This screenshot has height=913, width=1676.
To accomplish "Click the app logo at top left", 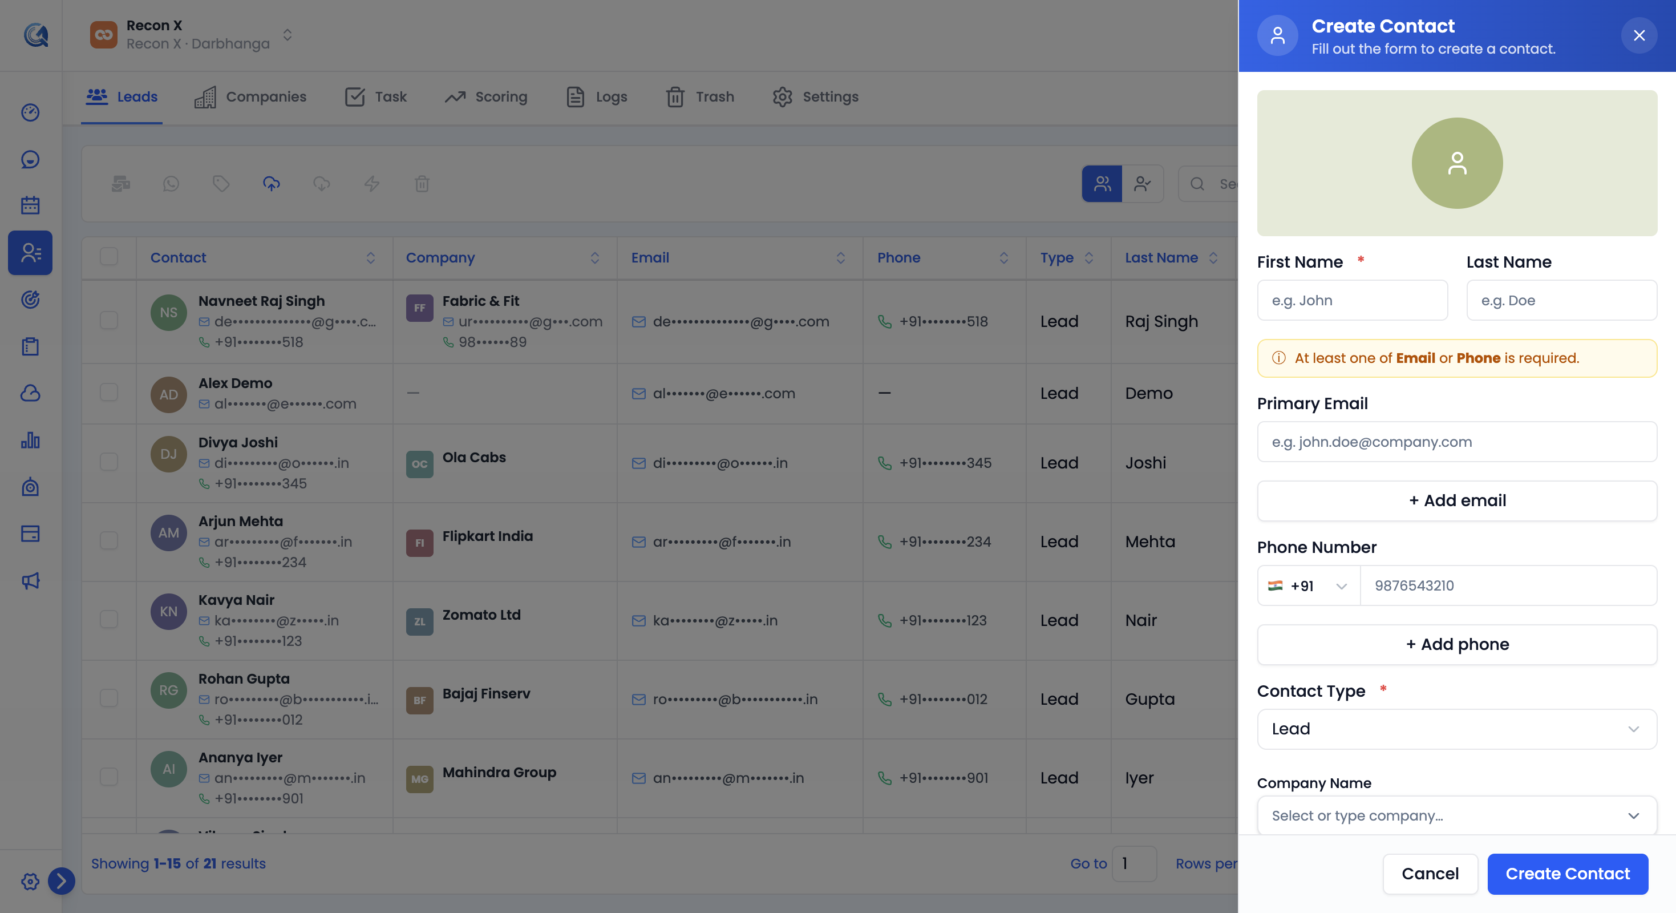I will [36, 34].
